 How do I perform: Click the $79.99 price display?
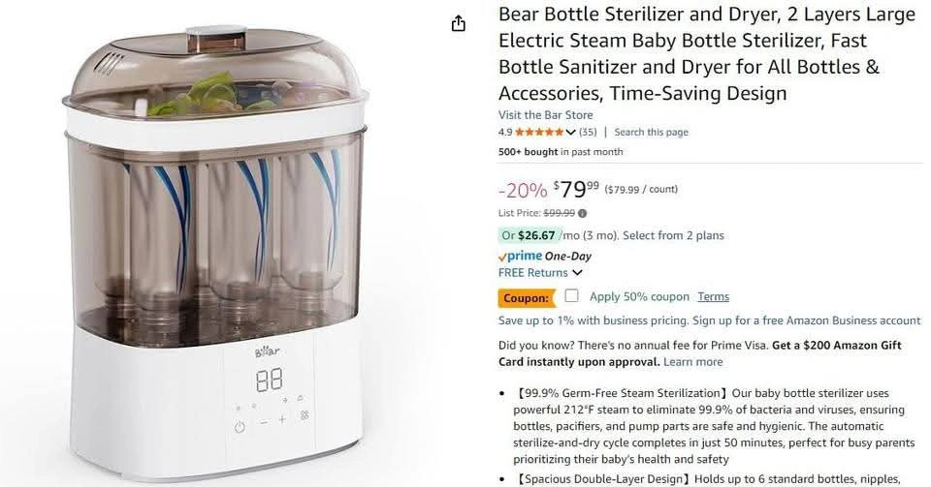(x=575, y=189)
